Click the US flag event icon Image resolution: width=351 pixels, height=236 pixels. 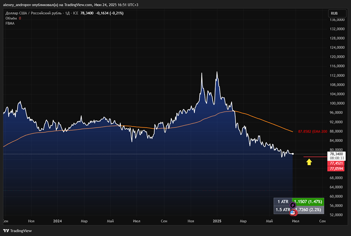[293, 213]
